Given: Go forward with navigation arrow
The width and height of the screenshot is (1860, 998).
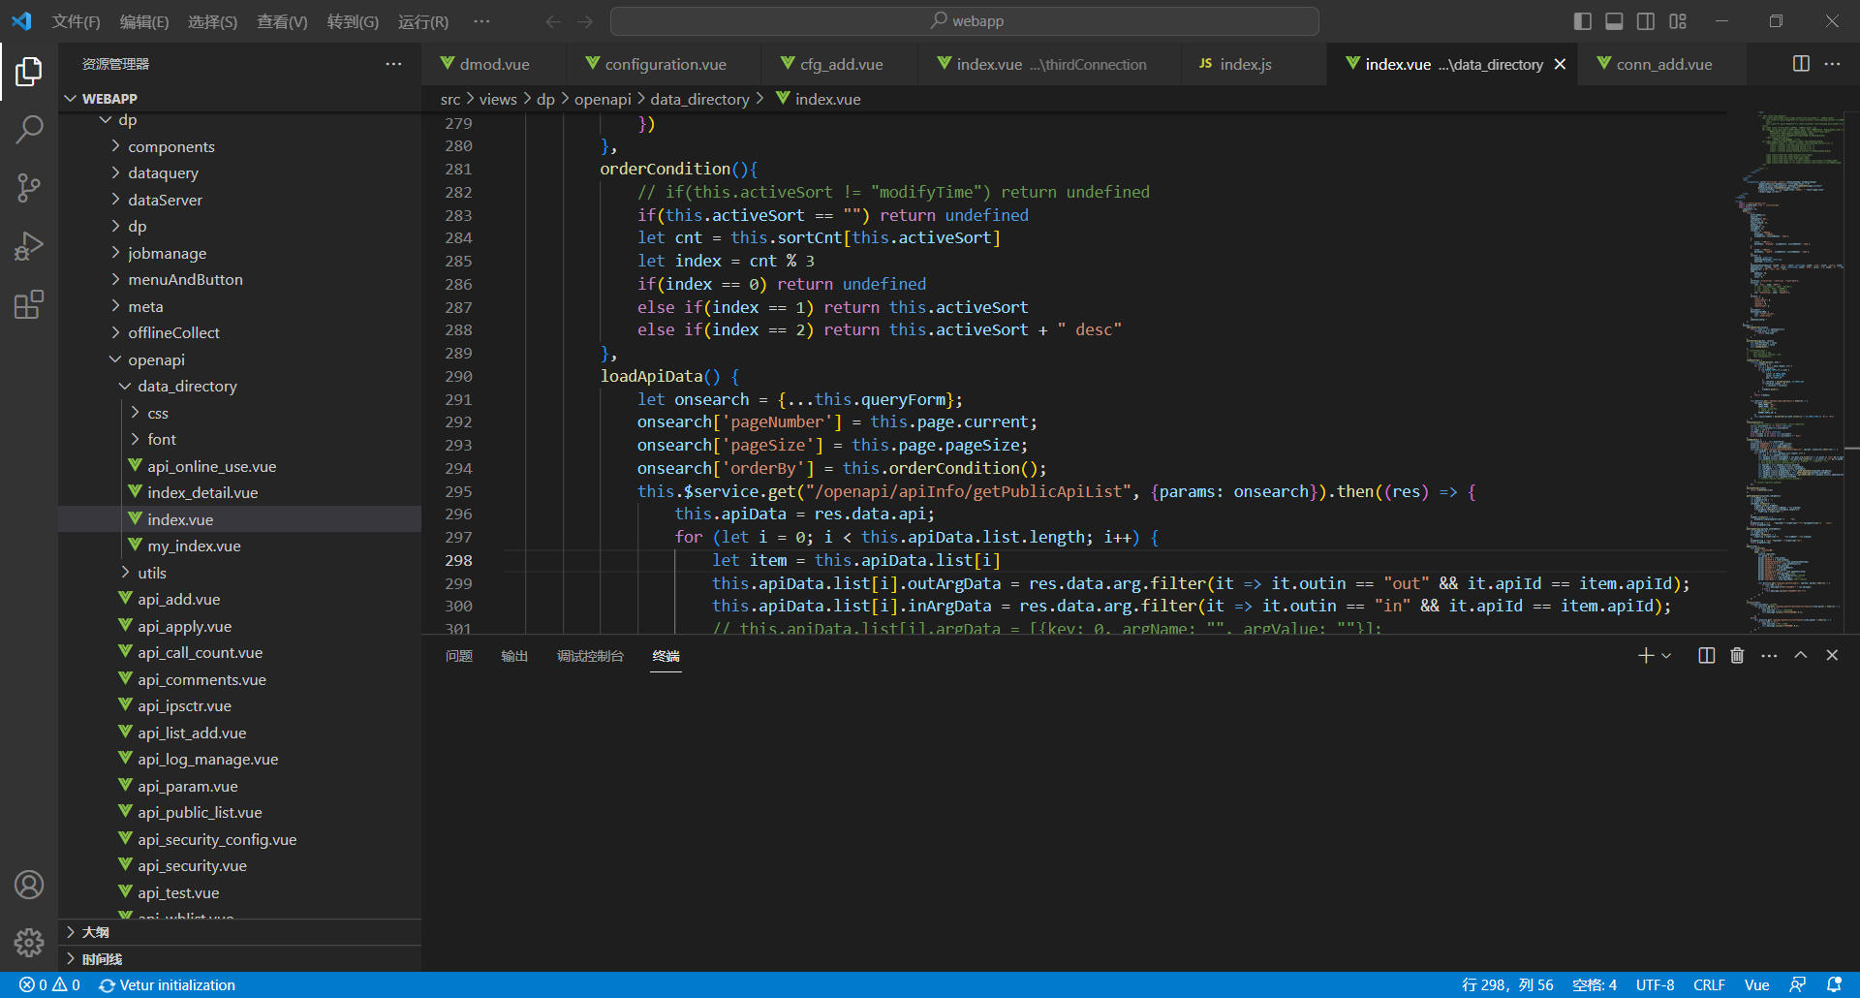Looking at the screenshot, I should (x=585, y=21).
